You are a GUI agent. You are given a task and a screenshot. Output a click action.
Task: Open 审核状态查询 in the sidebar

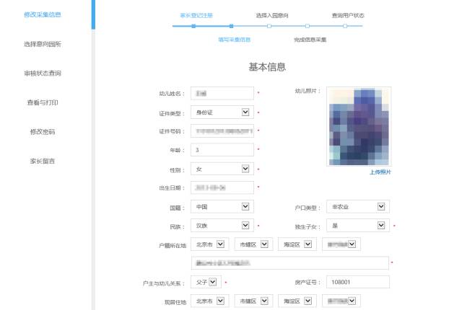tap(43, 74)
